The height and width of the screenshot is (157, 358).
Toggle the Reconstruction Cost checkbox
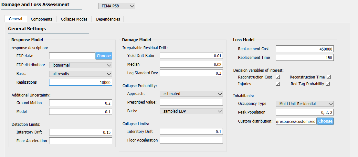(278, 77)
